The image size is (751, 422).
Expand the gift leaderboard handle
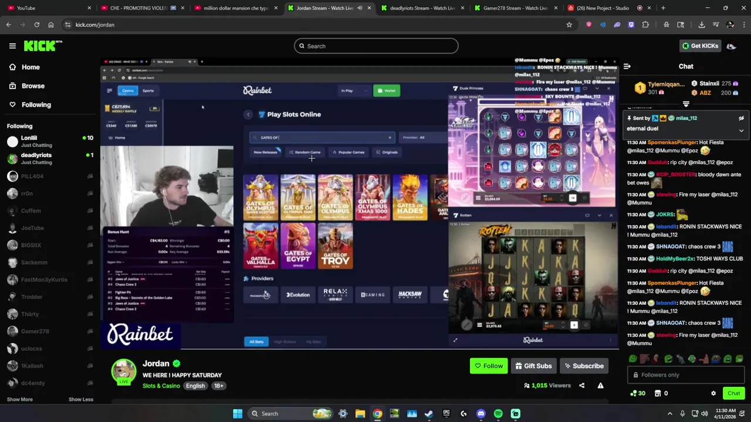686,104
